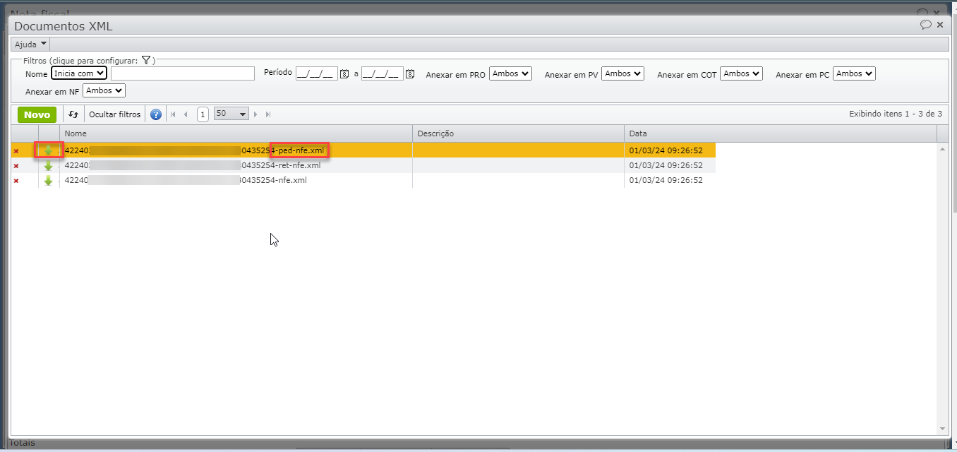Go to first page arrow icon
The width and height of the screenshot is (957, 452).
pos(174,114)
